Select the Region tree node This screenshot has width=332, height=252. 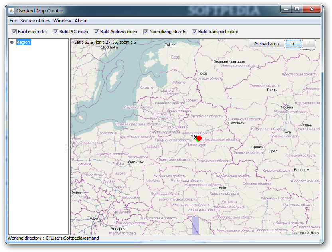(x=23, y=42)
